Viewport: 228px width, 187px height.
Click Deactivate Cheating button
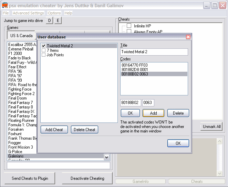(x=87, y=178)
